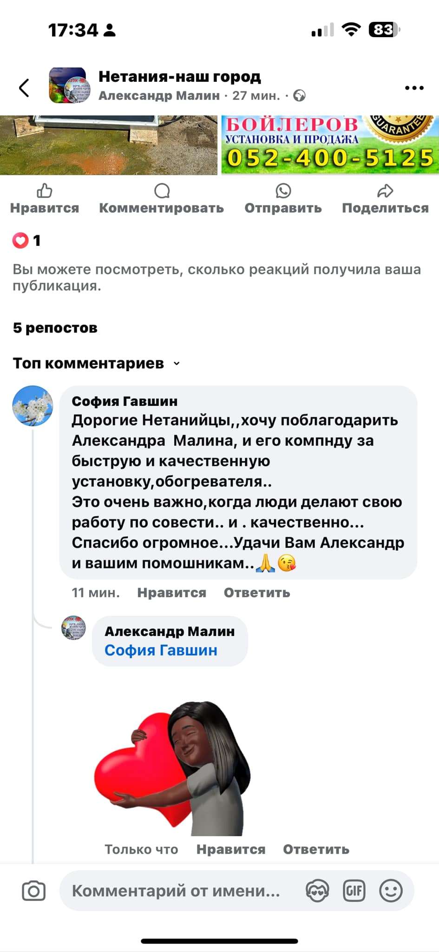439x952 pixels.
Task: Open the three-dots post options menu
Action: pyautogui.click(x=414, y=87)
